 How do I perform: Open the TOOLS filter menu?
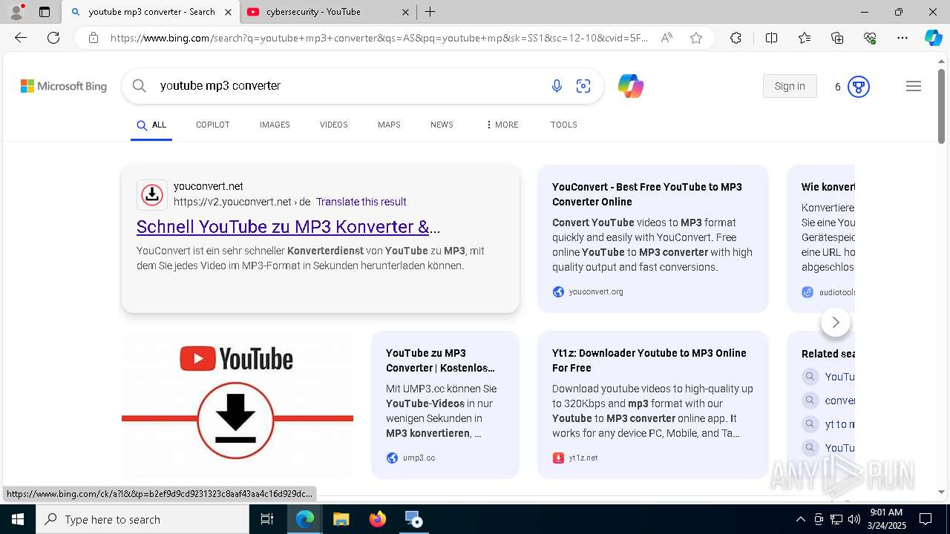coord(564,125)
